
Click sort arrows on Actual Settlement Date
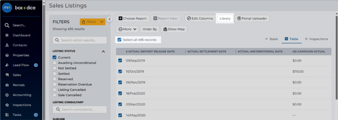pos(186,52)
